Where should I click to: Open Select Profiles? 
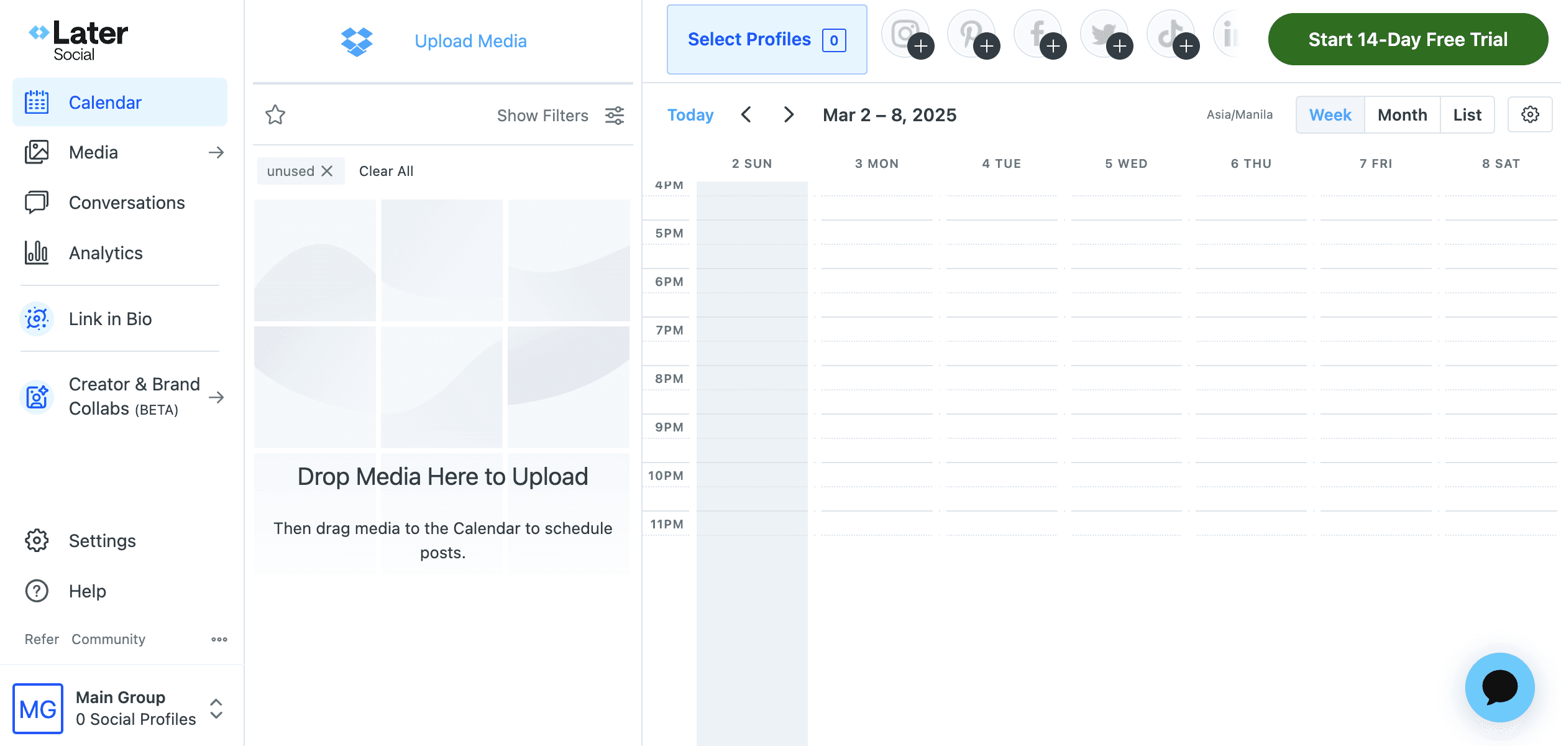coord(767,40)
